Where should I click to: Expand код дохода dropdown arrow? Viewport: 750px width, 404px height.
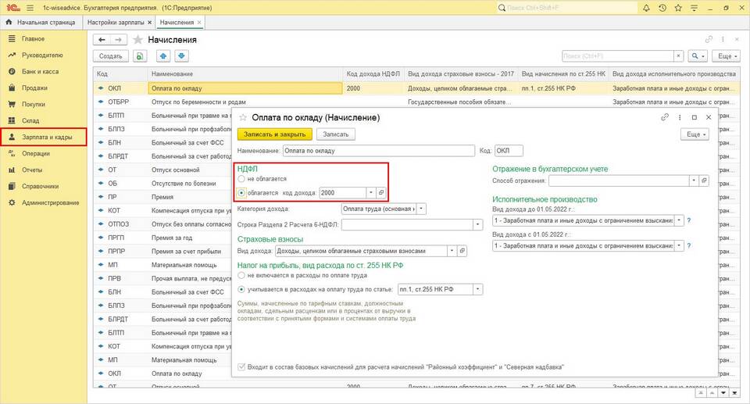point(371,192)
